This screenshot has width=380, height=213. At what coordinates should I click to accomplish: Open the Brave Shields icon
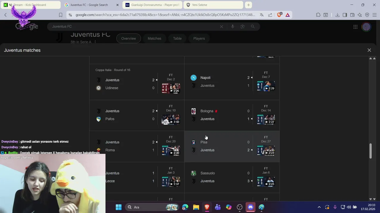click(x=279, y=15)
